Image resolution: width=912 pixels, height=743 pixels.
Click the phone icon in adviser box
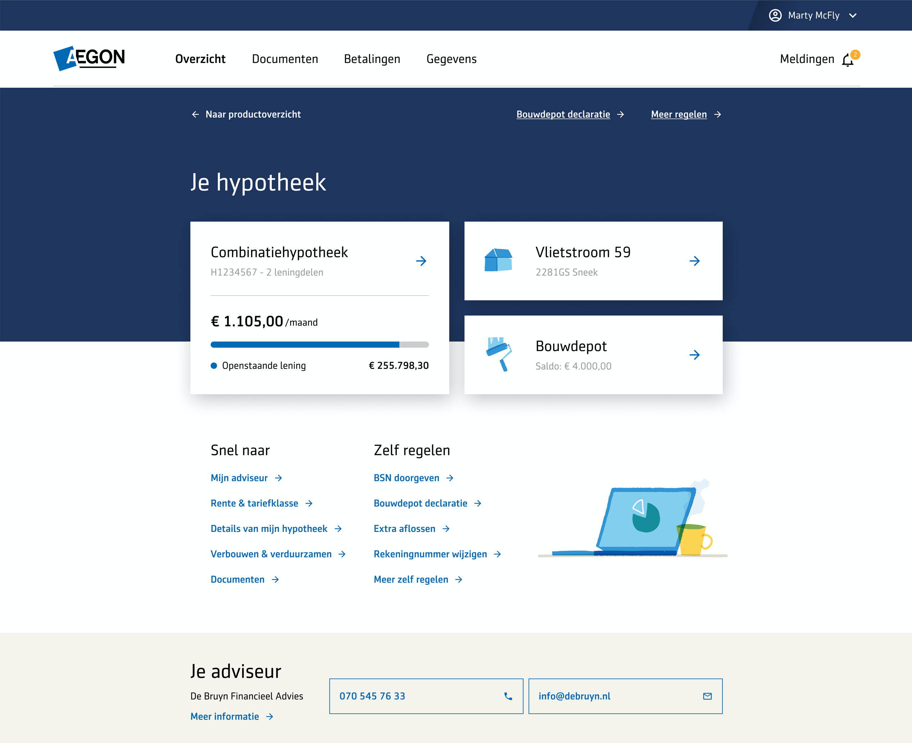pos(508,696)
